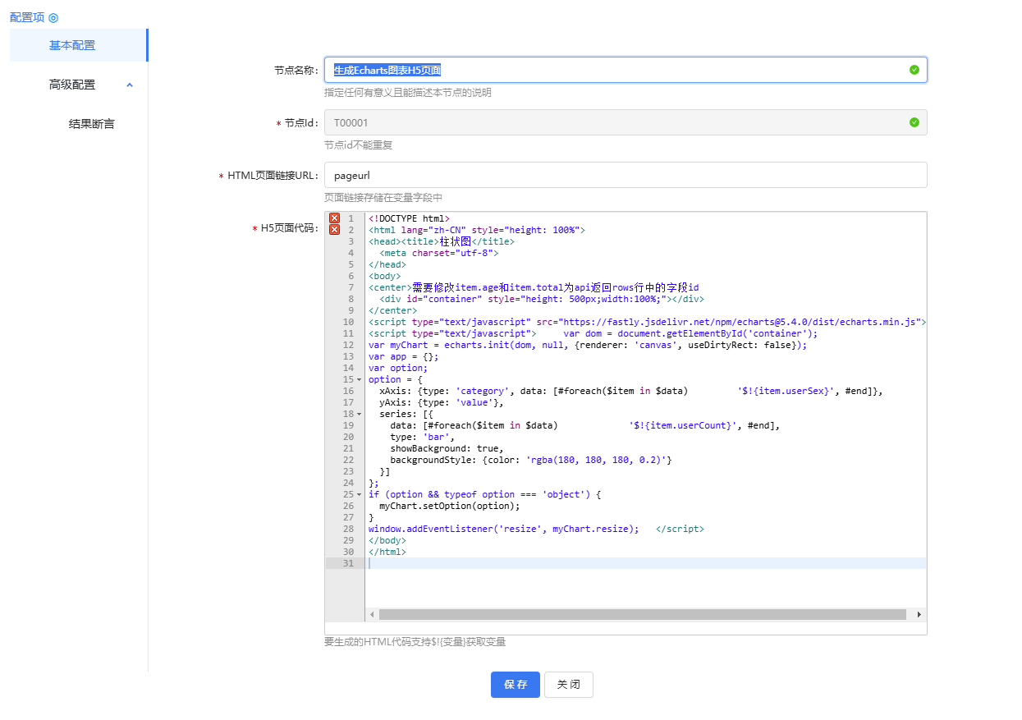This screenshot has width=1022, height=720.
Task: Click the left arrow of the editor's horizontal scrollbar
Action: pyautogui.click(x=372, y=614)
